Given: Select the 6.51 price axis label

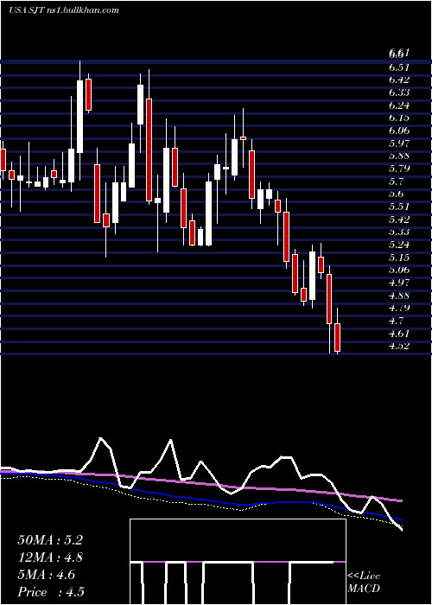Looking at the screenshot, I should (x=399, y=67).
